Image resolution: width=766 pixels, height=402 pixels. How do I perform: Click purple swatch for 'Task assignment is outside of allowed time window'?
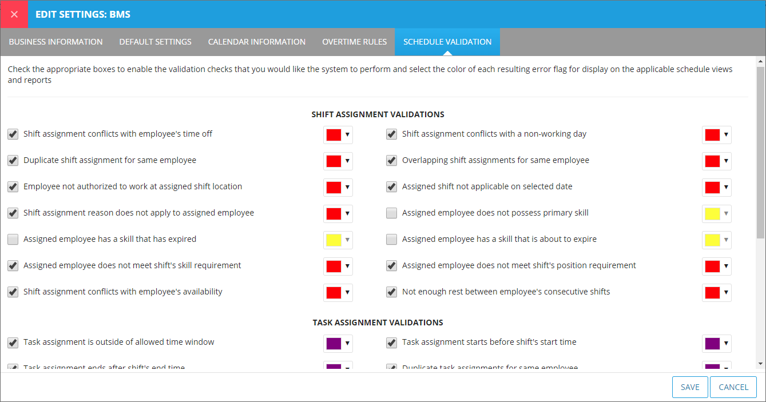click(x=334, y=343)
